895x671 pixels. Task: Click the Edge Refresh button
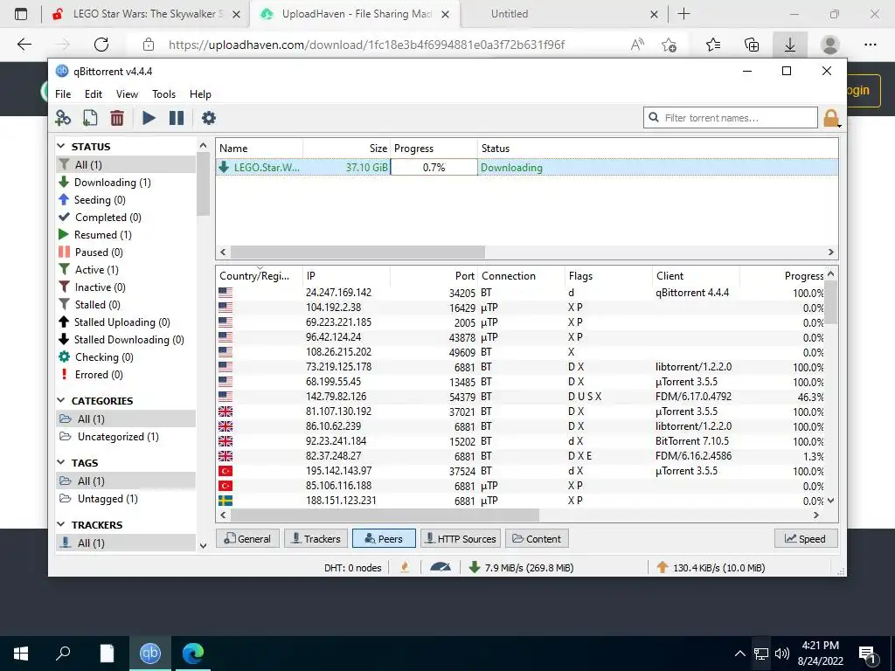point(101,45)
